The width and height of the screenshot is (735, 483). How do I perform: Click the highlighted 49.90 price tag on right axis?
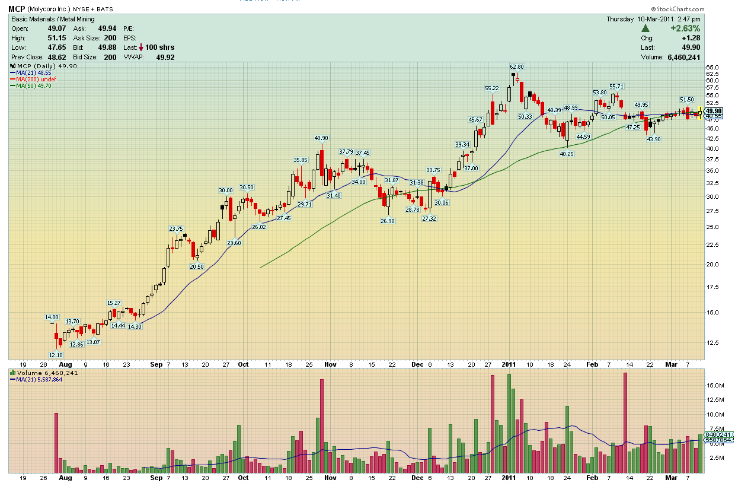tap(714, 111)
